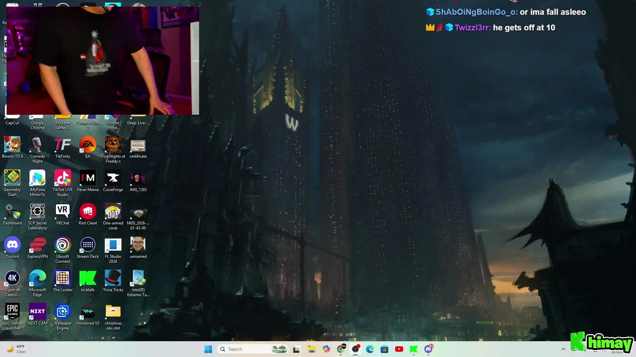
Task: Switch to the Kick app on taskbar
Action: [x=413, y=349]
